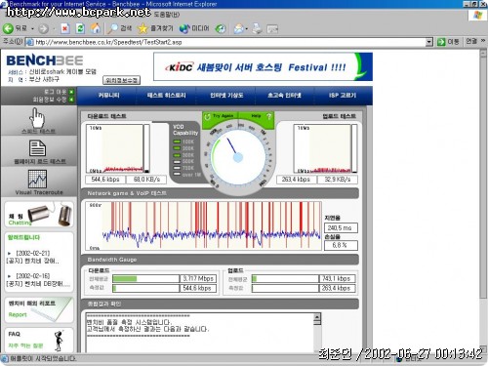This screenshot has width=488, height=366.
Task: Open the 2002-02-21 notice link
Action: pyautogui.click(x=32, y=257)
